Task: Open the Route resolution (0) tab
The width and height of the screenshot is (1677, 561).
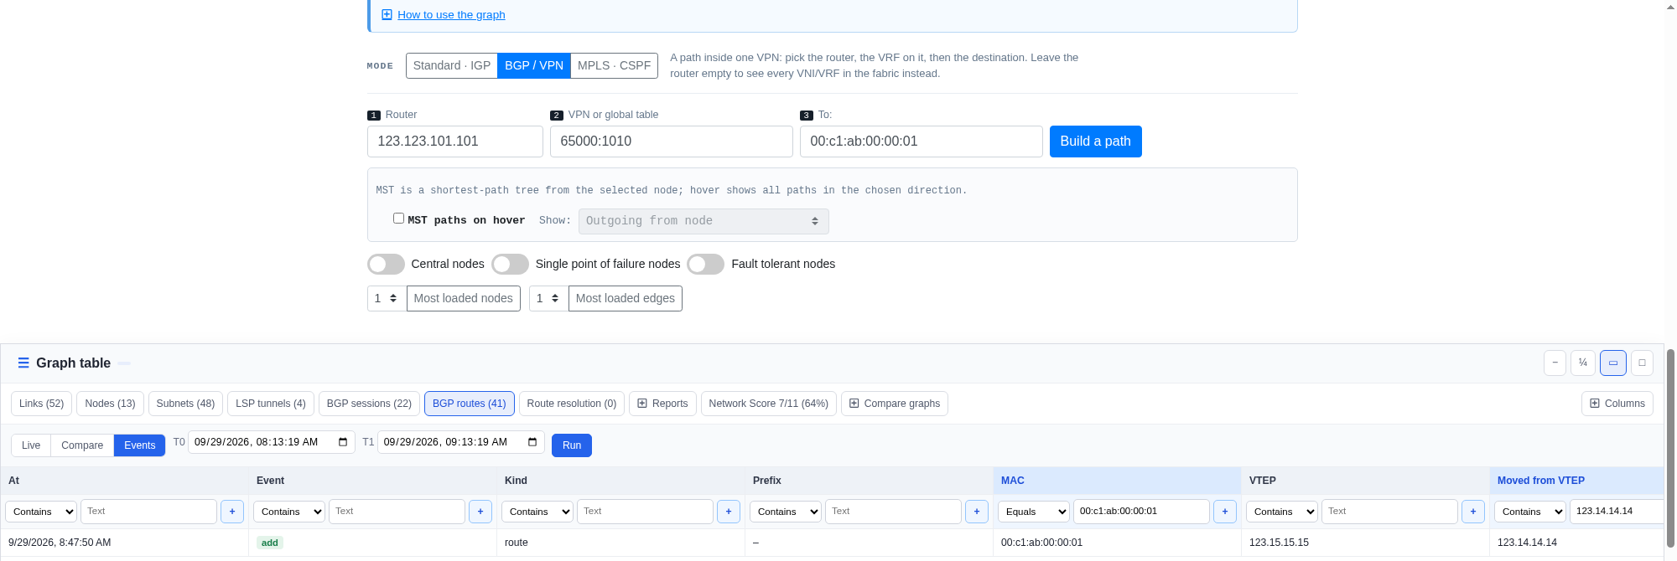Action: pos(572,404)
